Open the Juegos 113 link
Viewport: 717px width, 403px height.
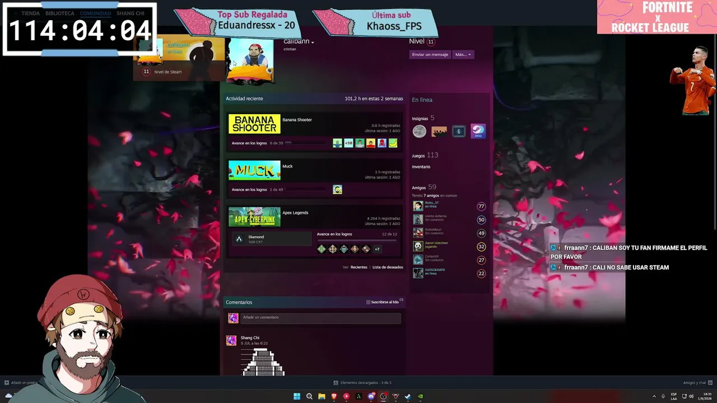[425, 155]
